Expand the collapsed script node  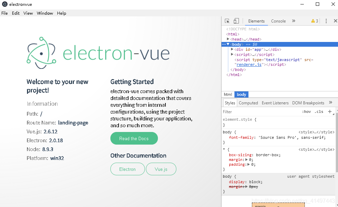232,55
